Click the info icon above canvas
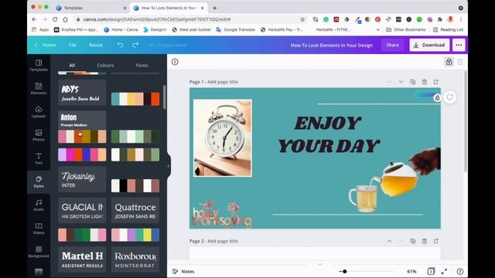 pyautogui.click(x=175, y=62)
